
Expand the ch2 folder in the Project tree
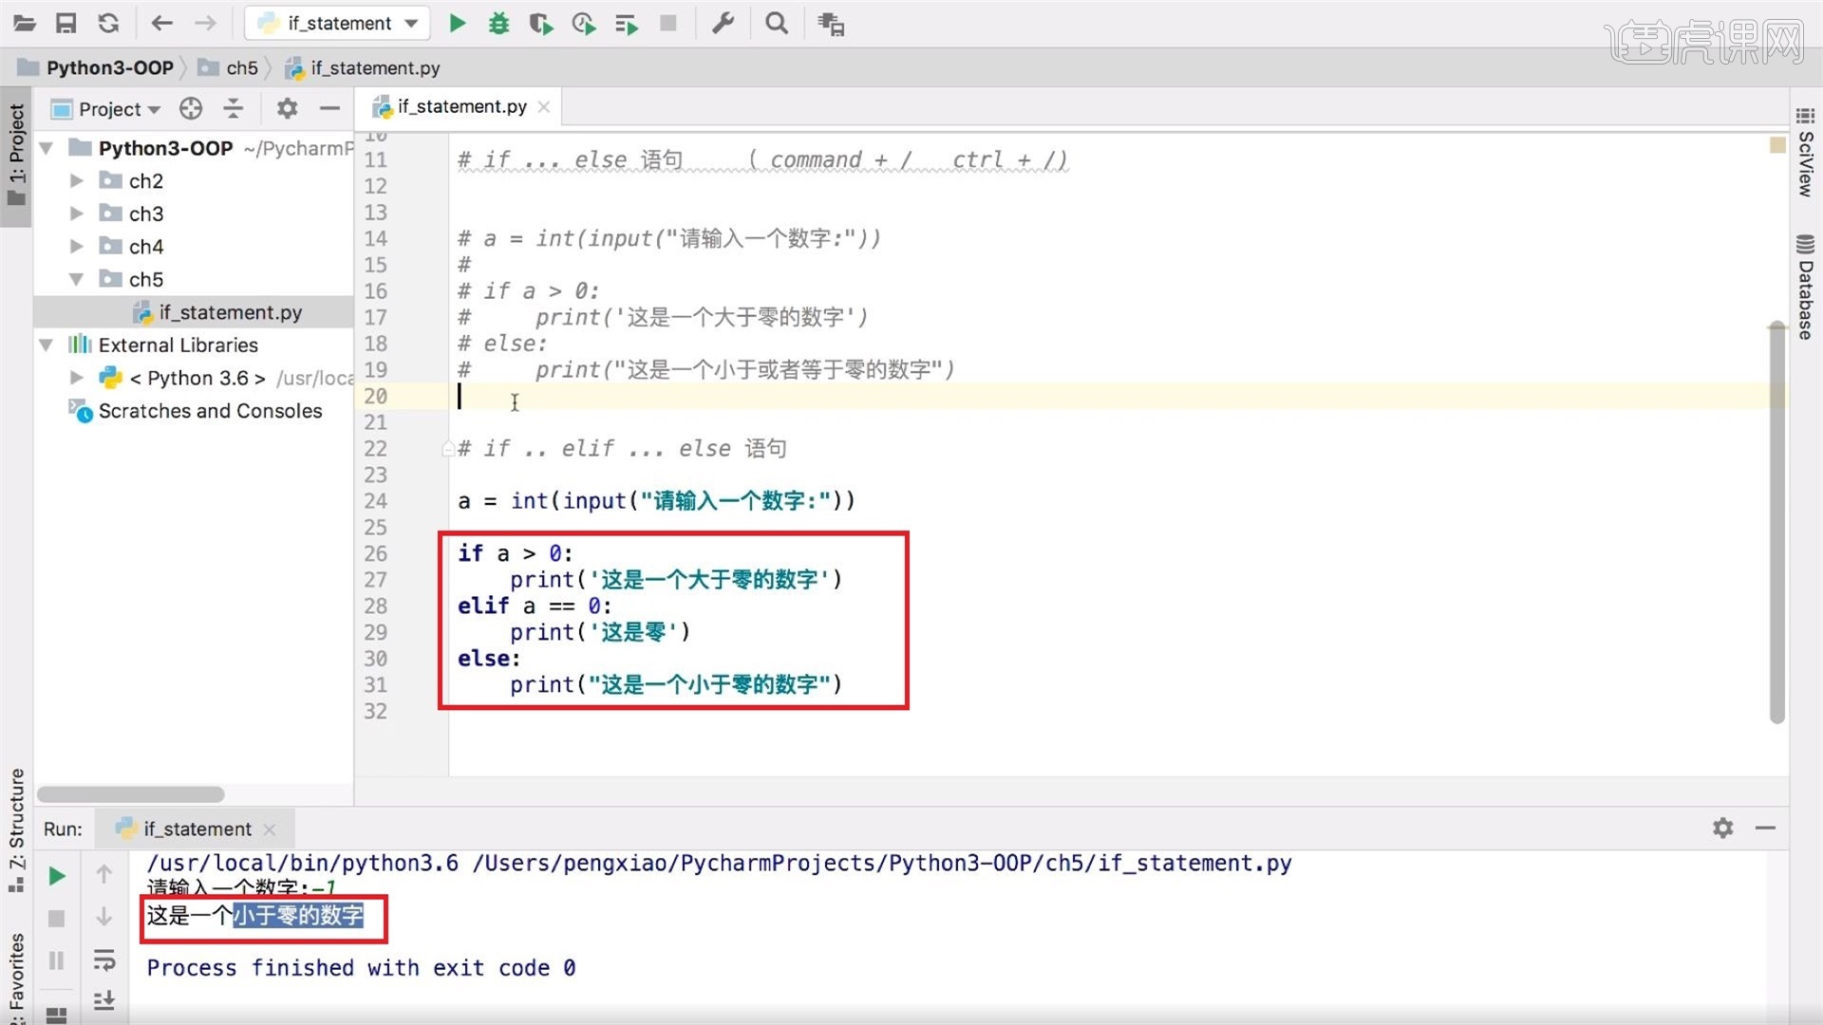[x=77, y=180]
